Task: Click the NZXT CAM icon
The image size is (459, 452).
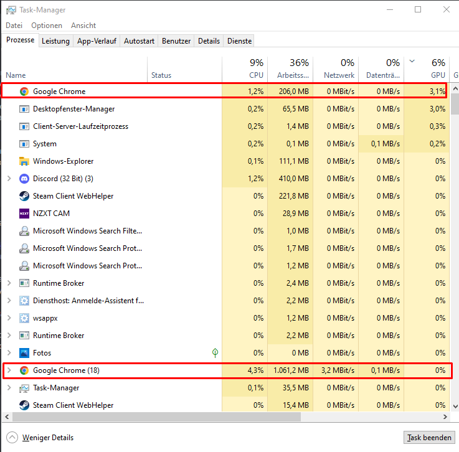Action: 24,214
